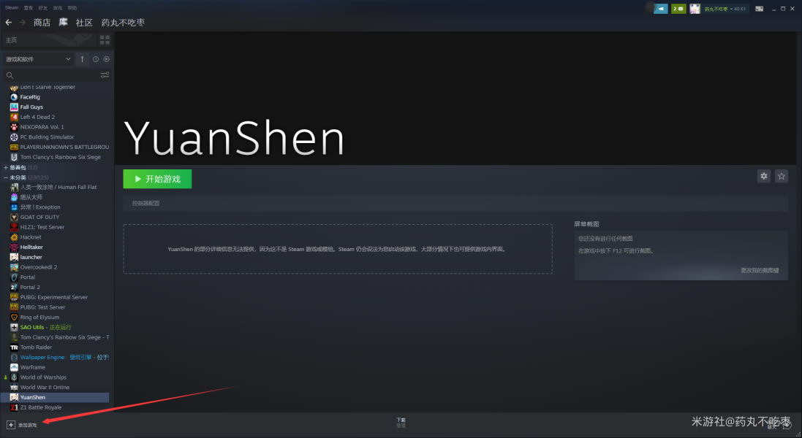Switch to Big Picture mode icon
The image size is (802, 438).
760,9
